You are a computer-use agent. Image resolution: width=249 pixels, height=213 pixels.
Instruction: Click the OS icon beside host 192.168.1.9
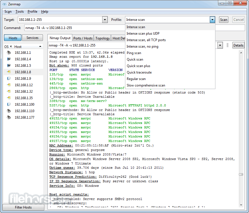(x=9, y=78)
